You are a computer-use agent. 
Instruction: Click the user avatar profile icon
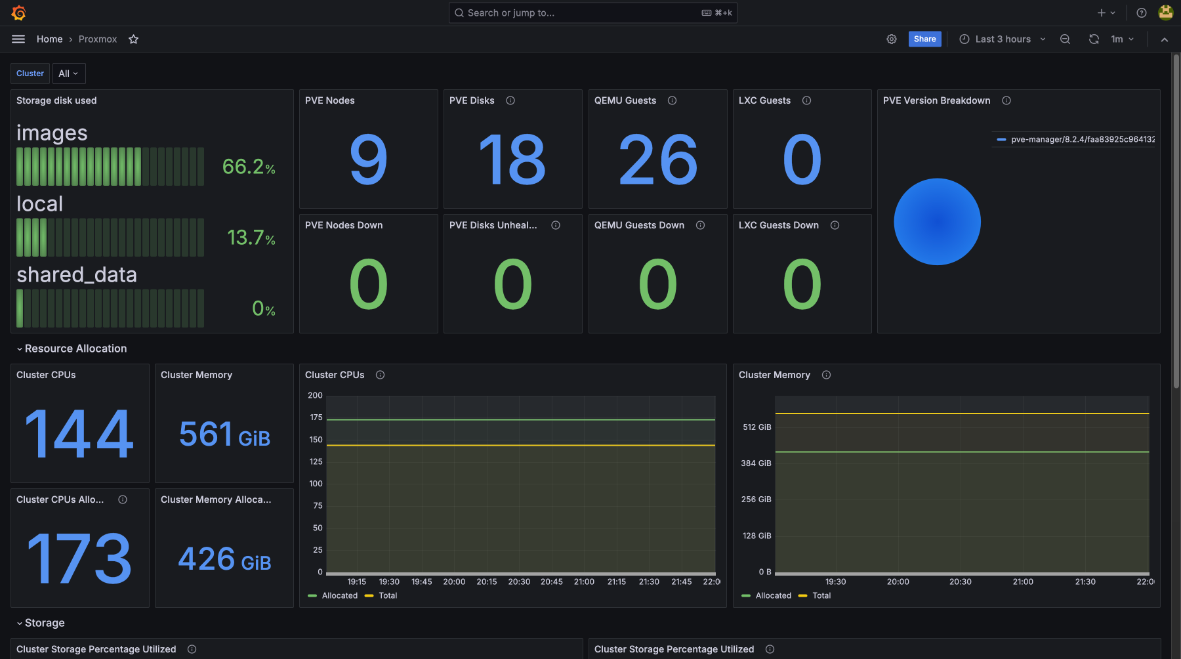tap(1165, 12)
